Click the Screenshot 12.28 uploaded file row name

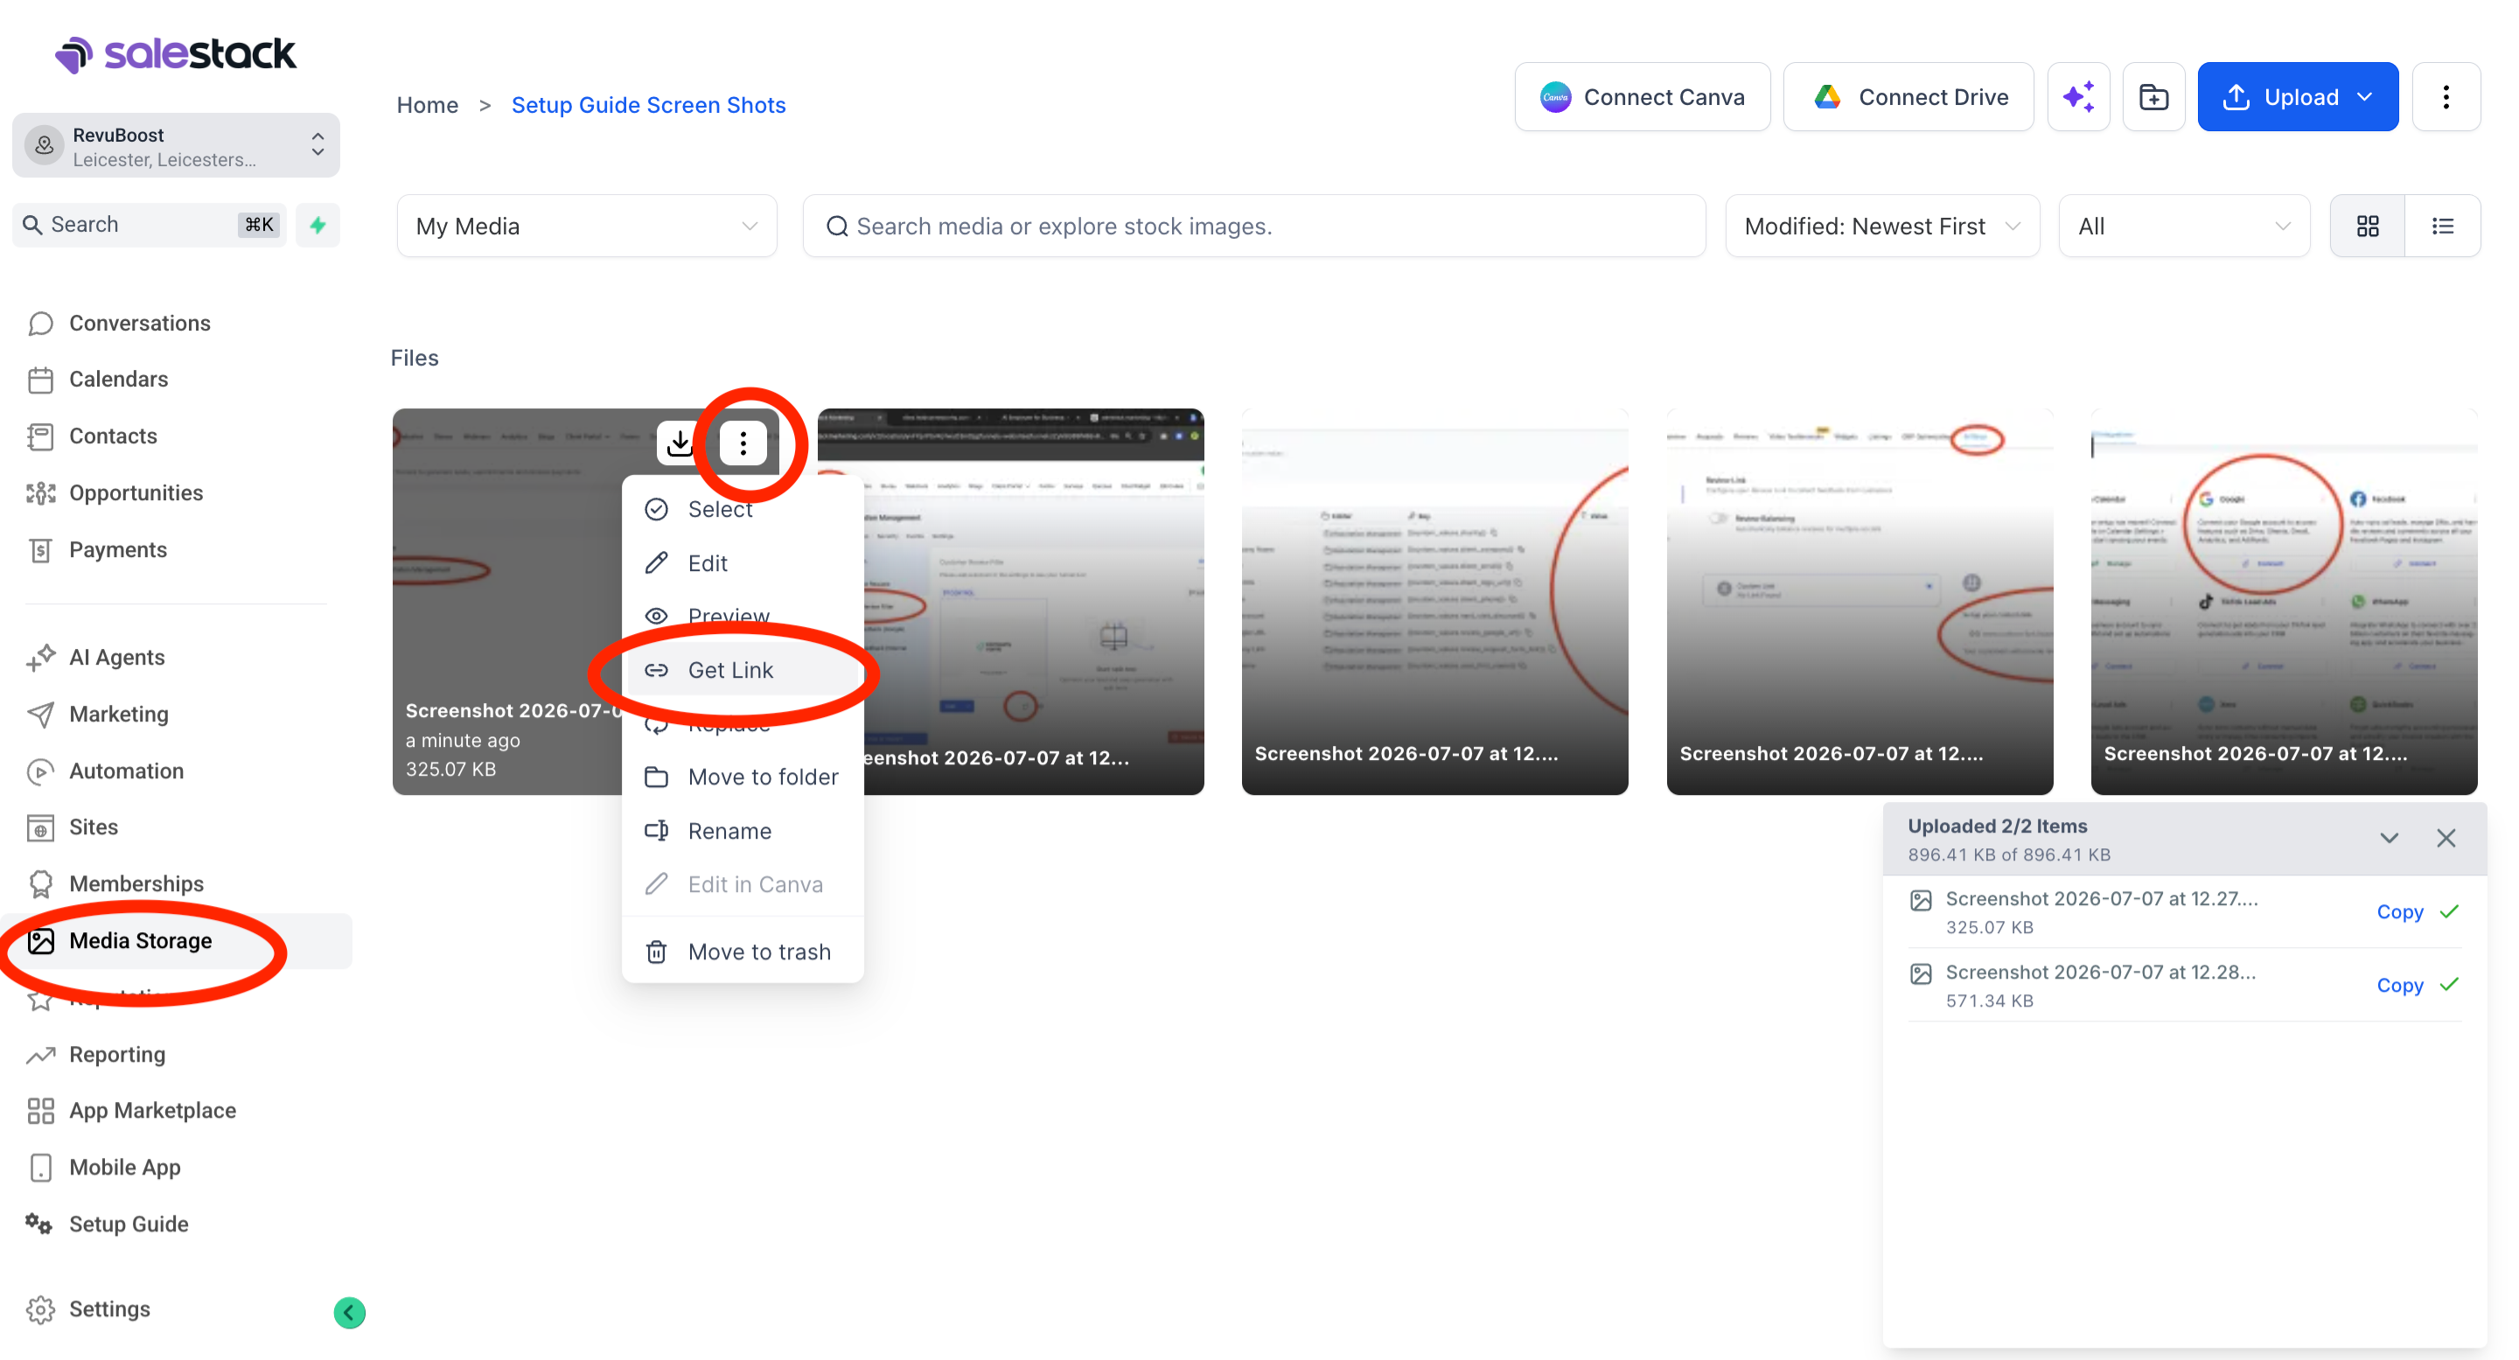[x=2100, y=972]
